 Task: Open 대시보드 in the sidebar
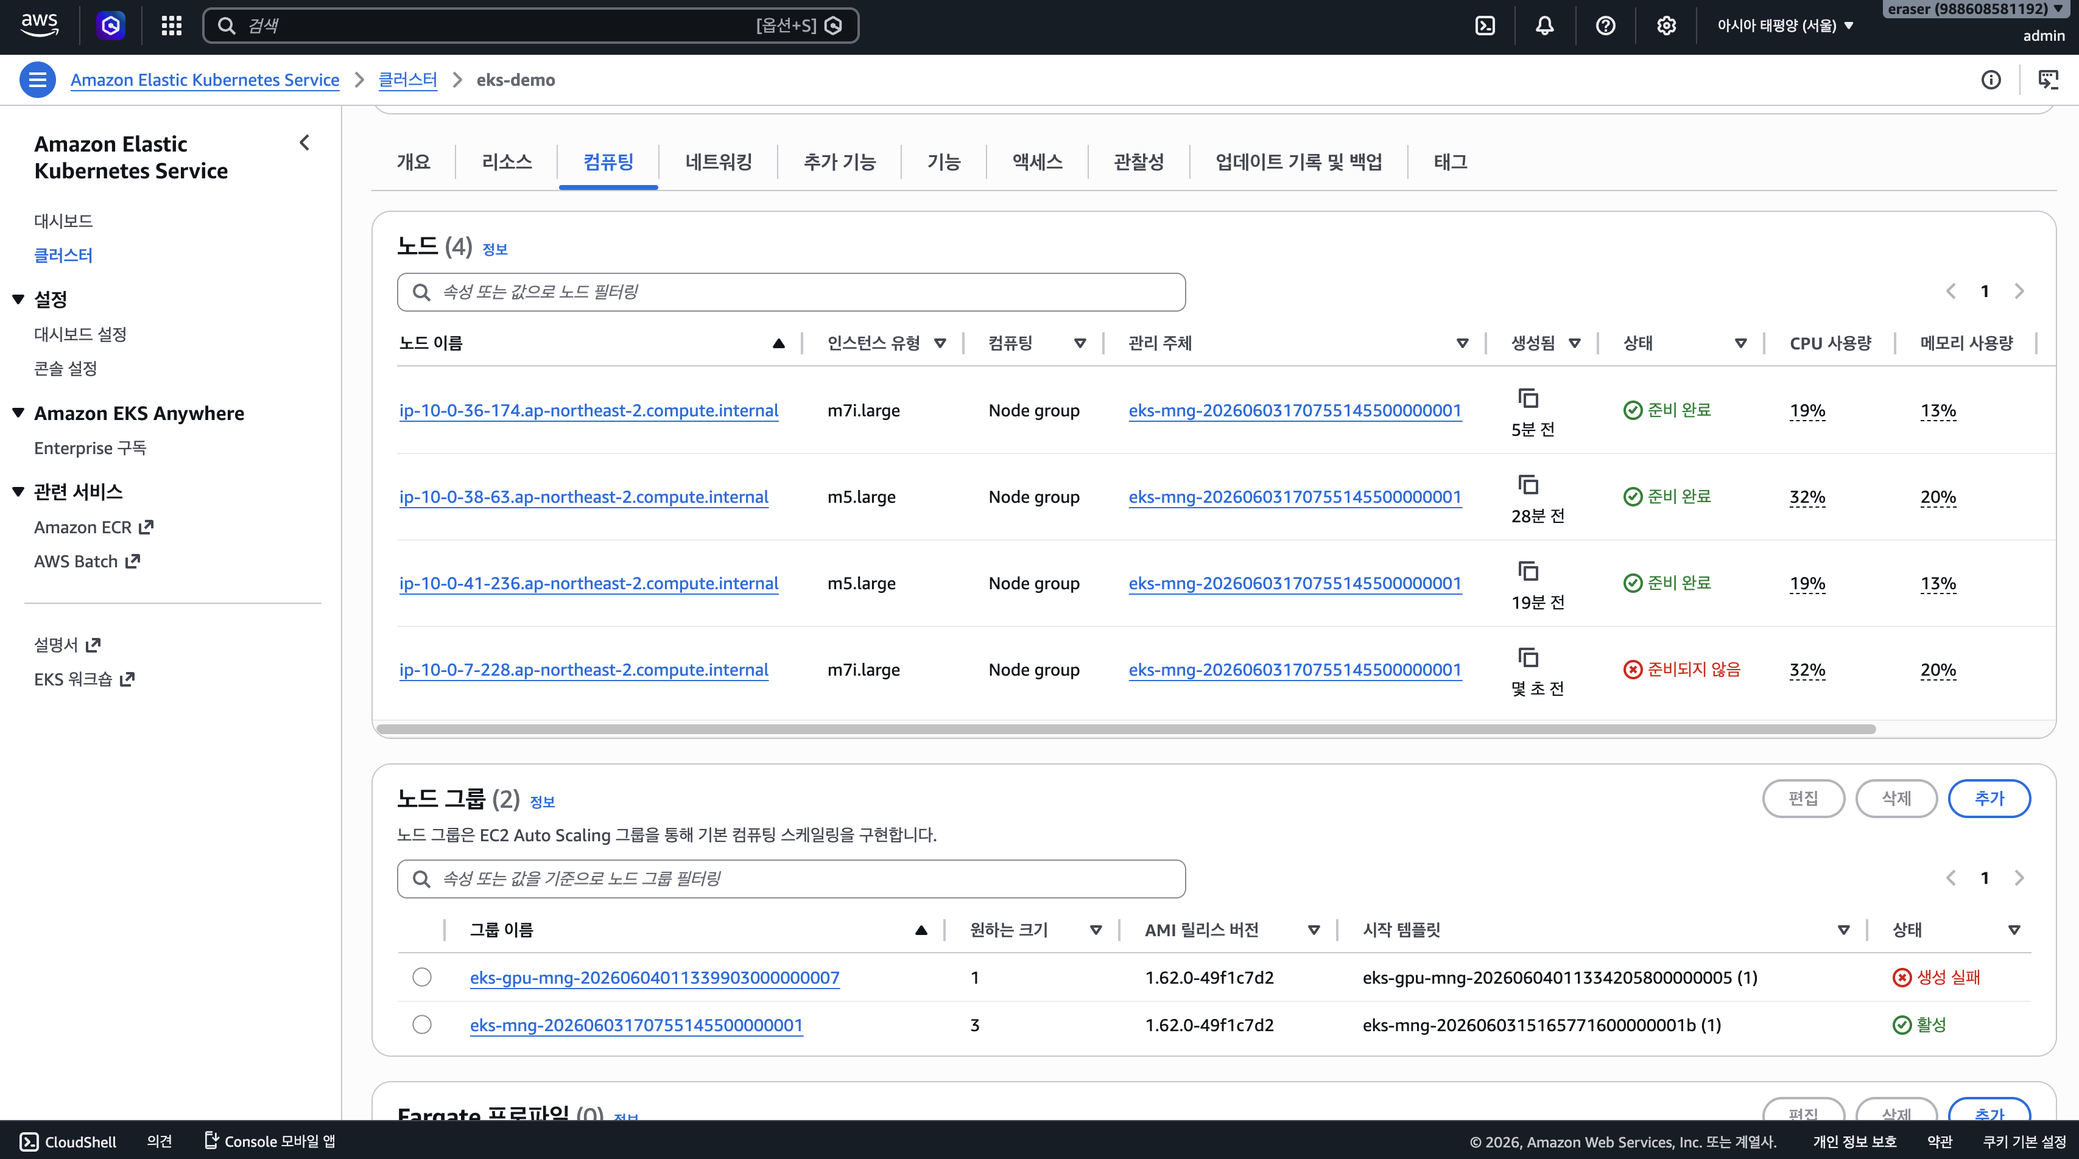63,221
